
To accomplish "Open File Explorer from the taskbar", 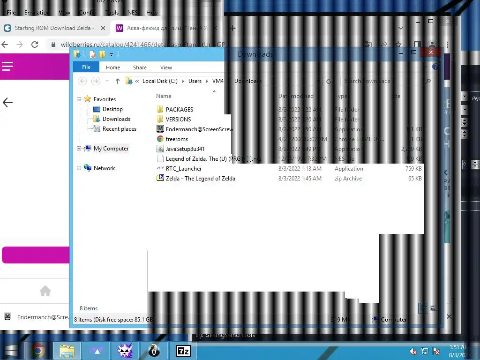I will [67, 351].
